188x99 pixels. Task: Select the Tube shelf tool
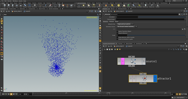[x=13, y=6]
